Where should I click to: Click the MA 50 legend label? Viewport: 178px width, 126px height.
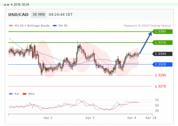(x=63, y=26)
